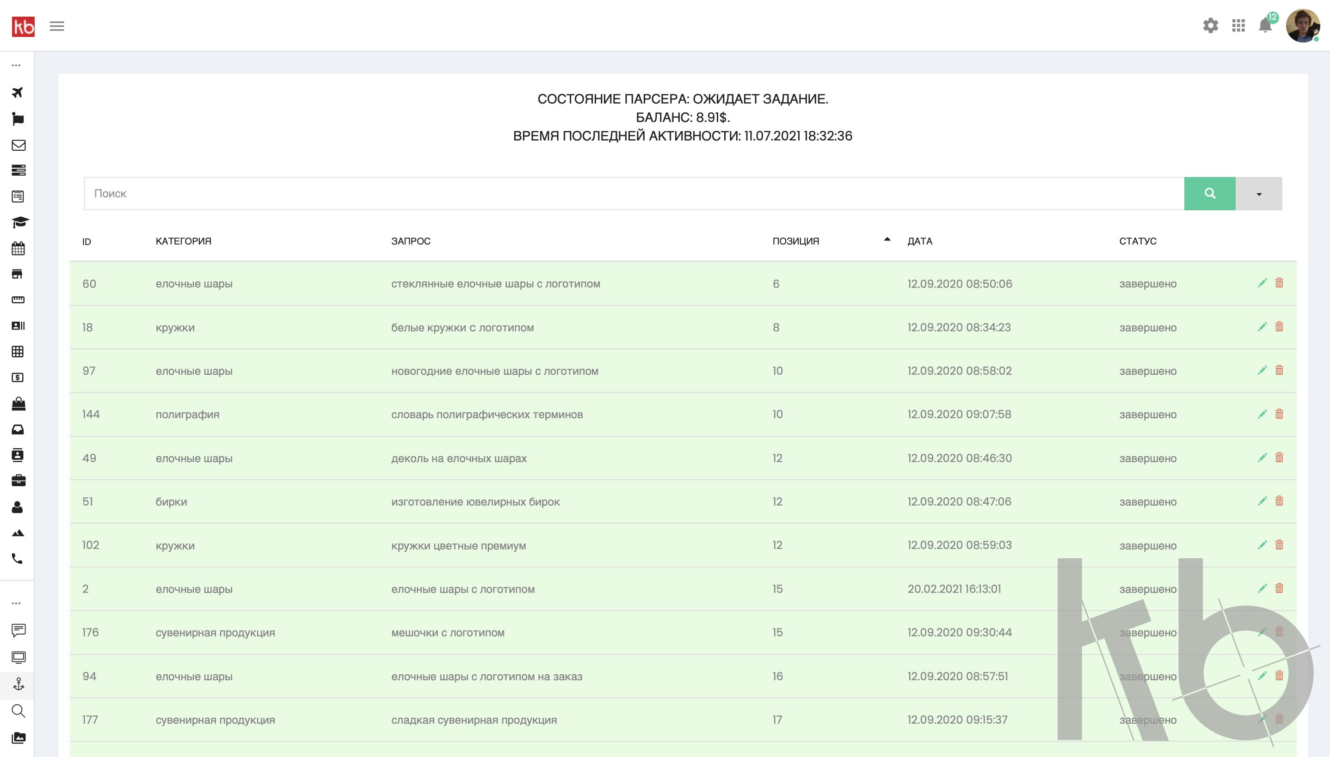This screenshot has width=1330, height=757.
Task: Click the phone icon in the sidebar
Action: [18, 559]
